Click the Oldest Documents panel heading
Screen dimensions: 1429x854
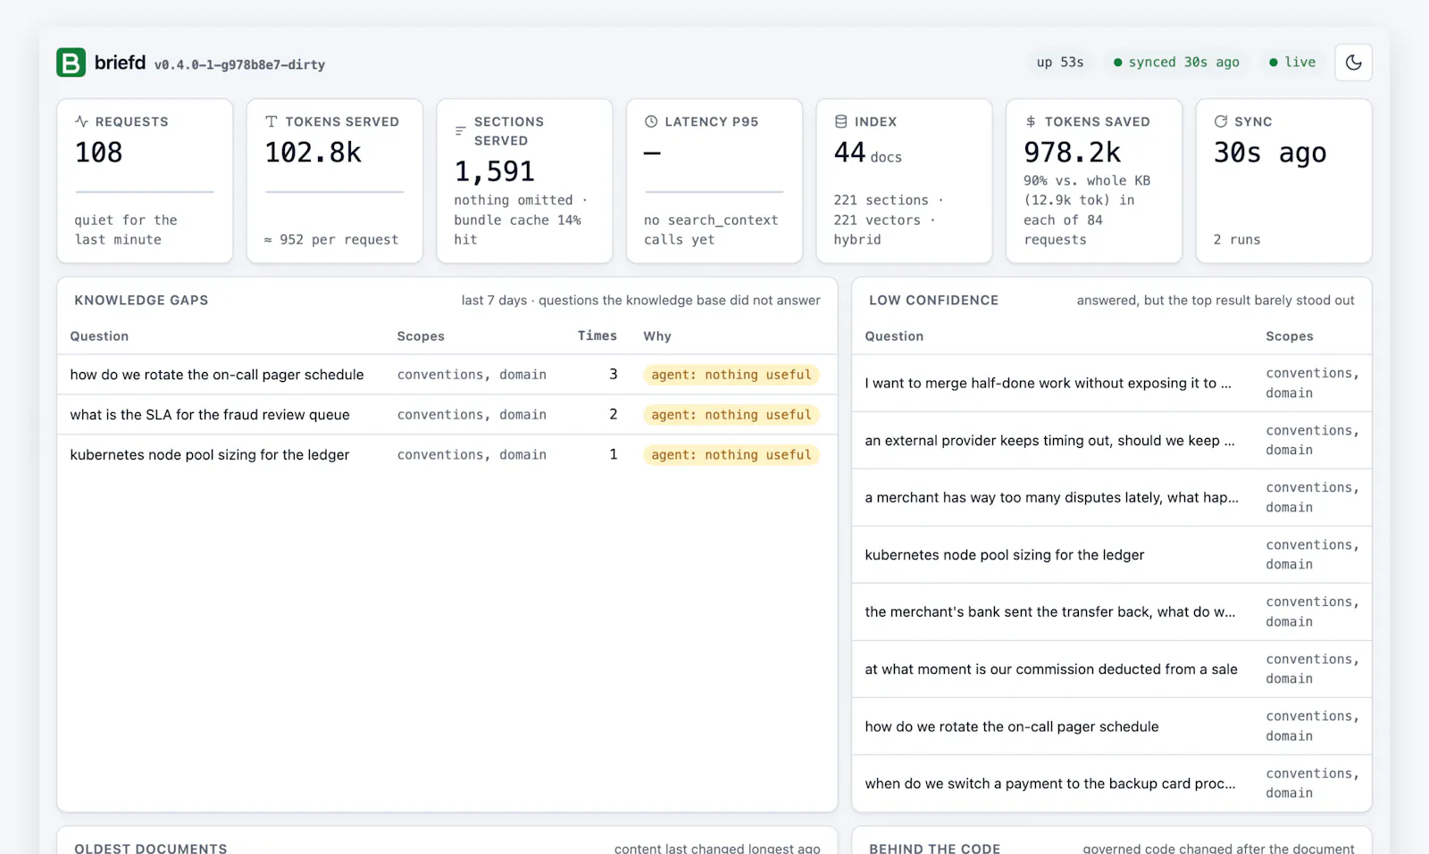click(x=151, y=849)
